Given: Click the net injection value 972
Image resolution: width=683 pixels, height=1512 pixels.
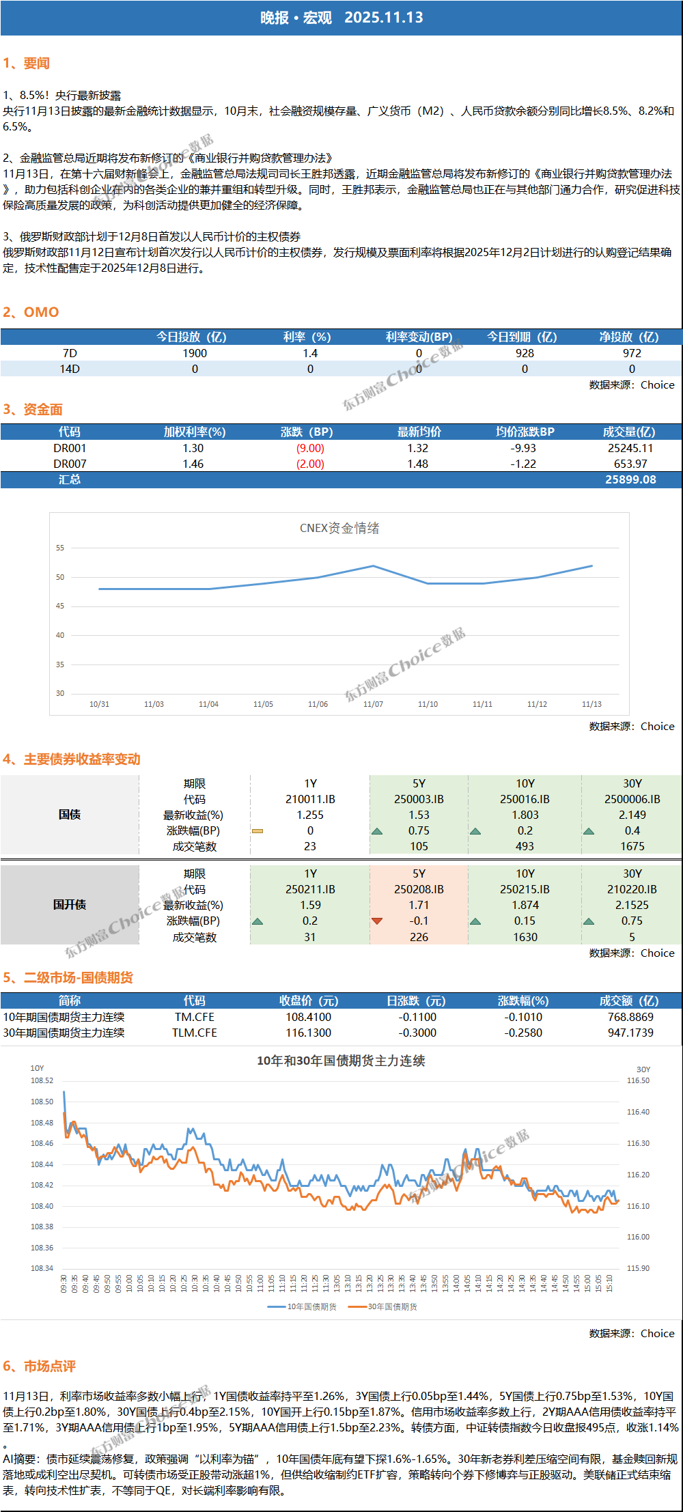Looking at the screenshot, I should (632, 353).
